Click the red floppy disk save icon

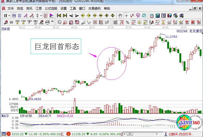click(x=170, y=16)
